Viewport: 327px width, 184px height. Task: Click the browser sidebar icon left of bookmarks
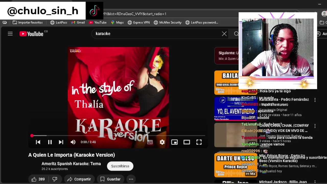tap(5, 22)
